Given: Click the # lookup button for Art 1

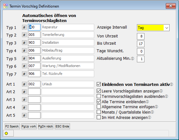Looking at the screenshot, I should pos(24,84).
